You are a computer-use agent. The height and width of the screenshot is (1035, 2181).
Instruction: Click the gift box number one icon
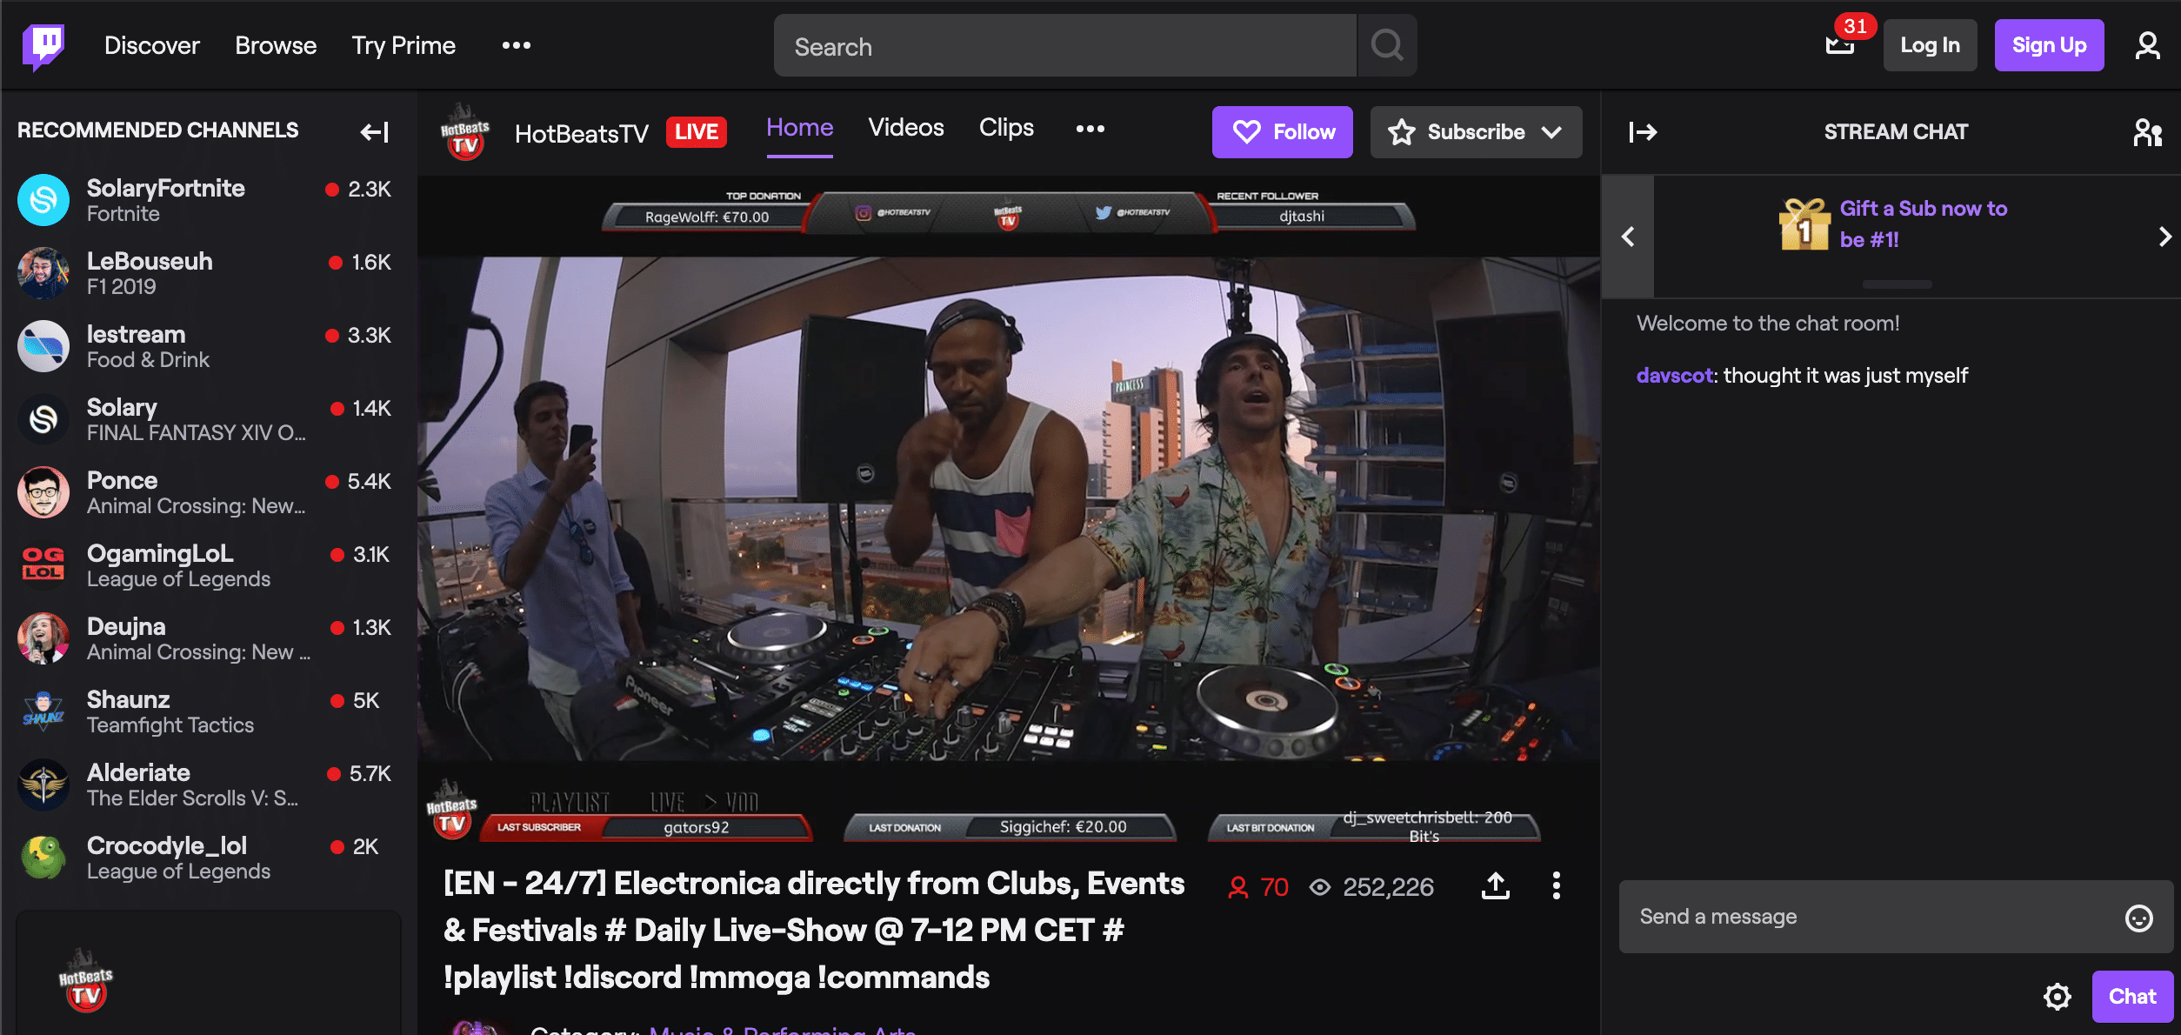(x=1804, y=224)
